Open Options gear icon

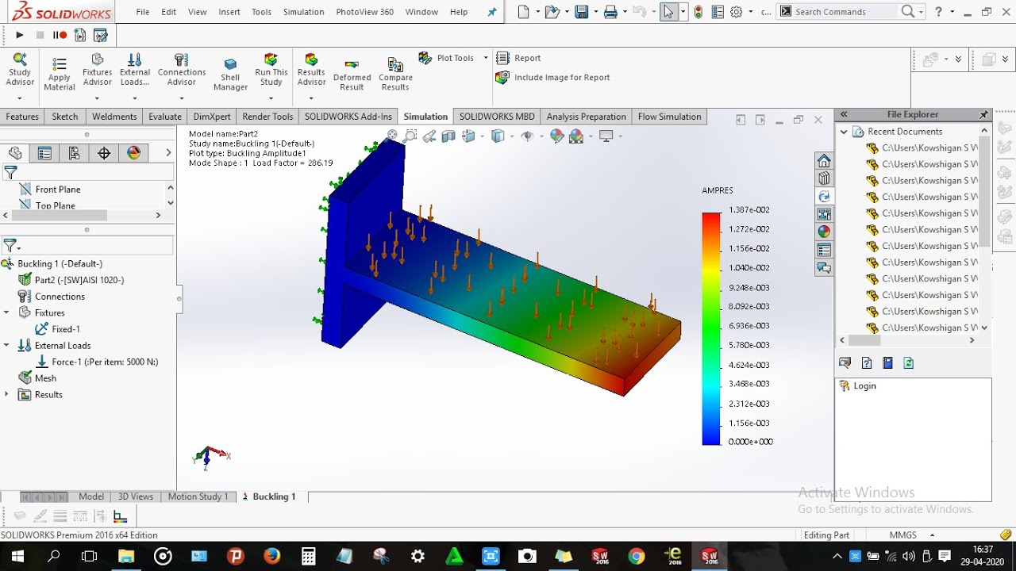click(737, 12)
